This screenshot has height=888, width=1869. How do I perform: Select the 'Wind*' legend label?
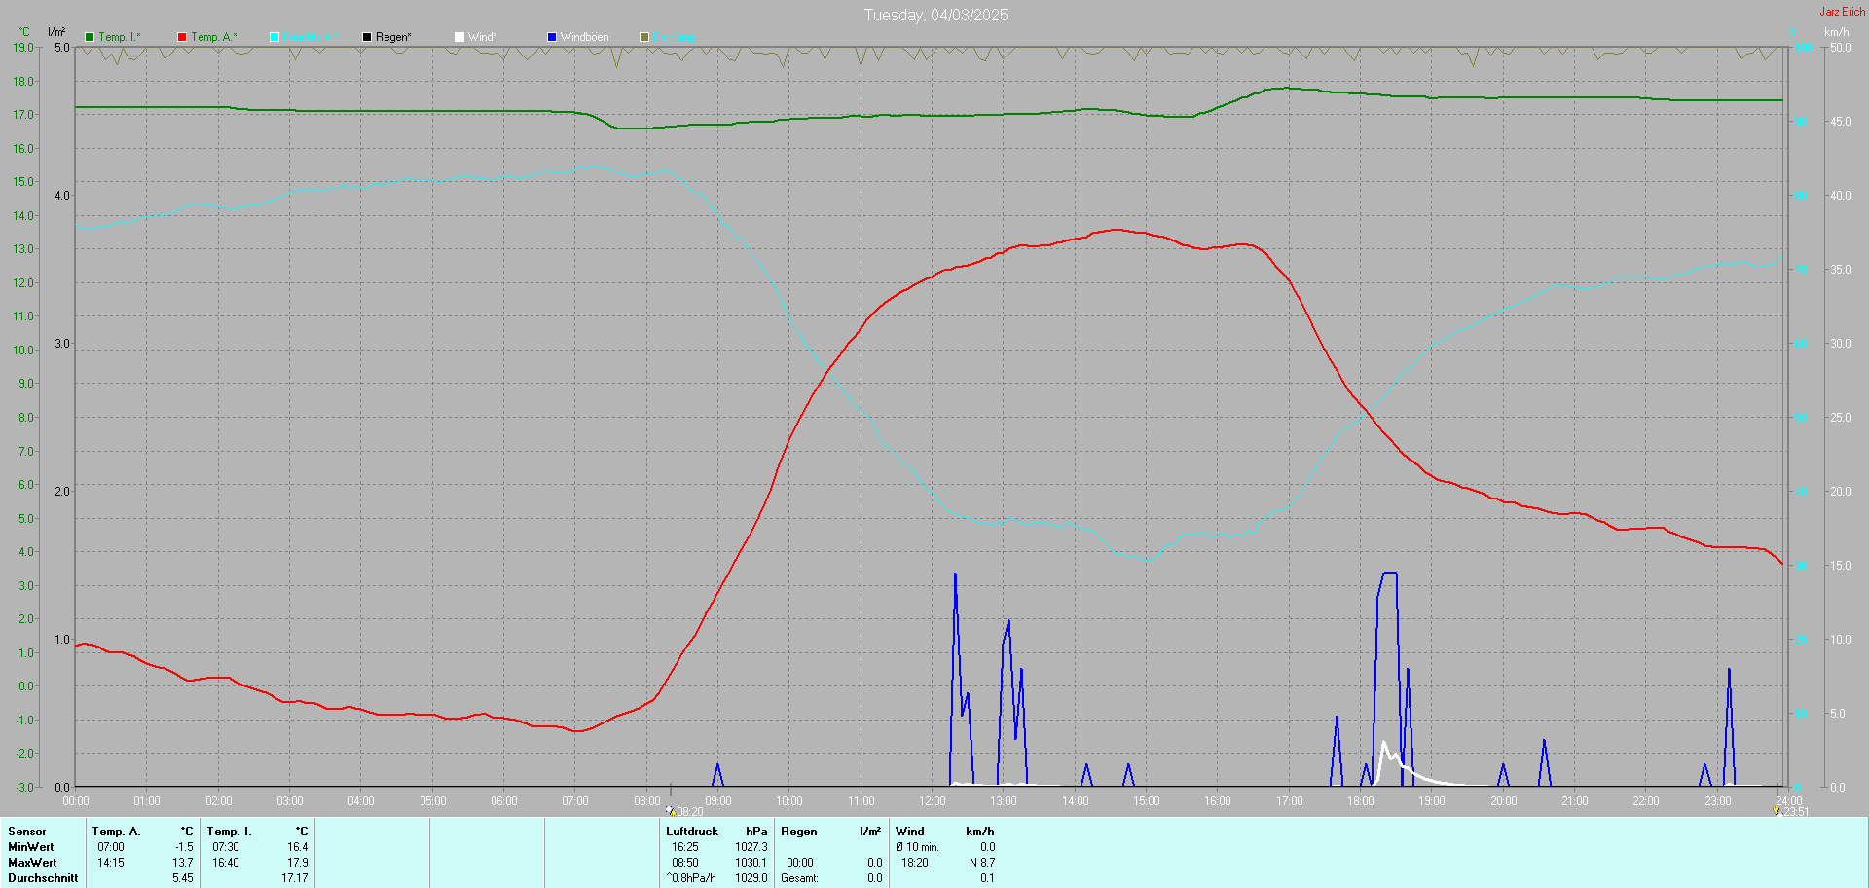(483, 37)
